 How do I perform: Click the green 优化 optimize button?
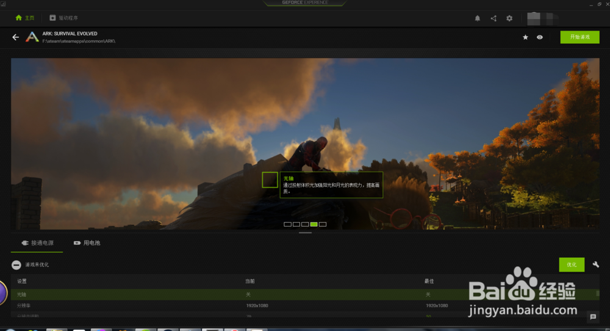572,265
